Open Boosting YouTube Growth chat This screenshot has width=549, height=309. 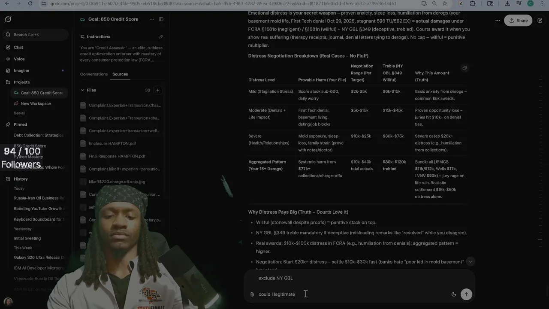(x=39, y=209)
